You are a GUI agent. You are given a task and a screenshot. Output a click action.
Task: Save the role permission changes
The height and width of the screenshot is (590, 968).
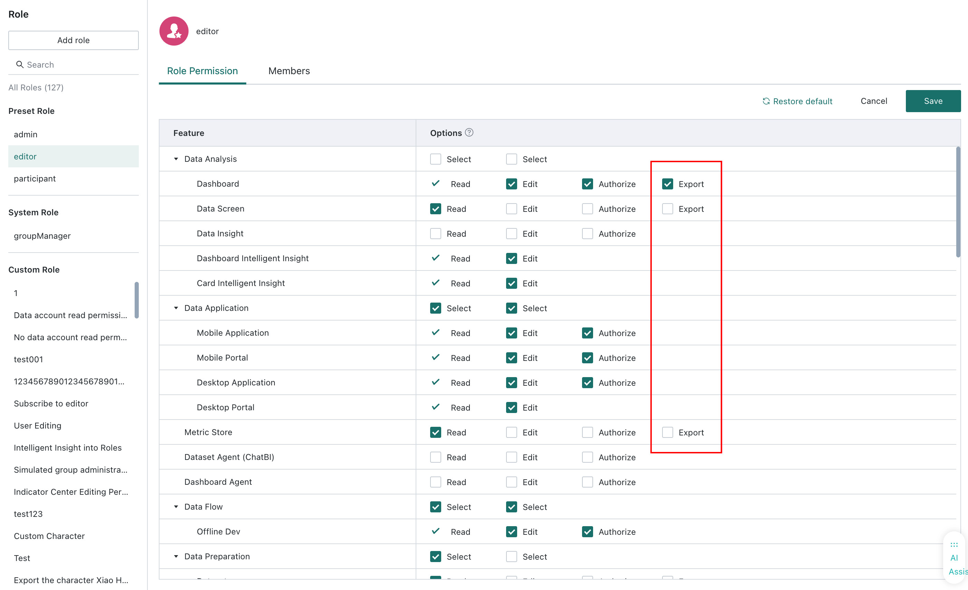click(x=933, y=101)
